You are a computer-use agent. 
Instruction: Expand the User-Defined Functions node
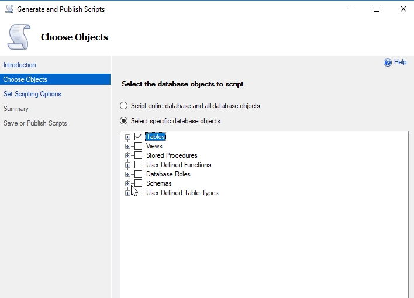(127, 165)
